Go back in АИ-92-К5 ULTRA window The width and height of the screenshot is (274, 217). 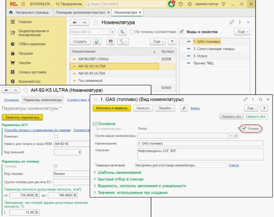tap(7, 90)
